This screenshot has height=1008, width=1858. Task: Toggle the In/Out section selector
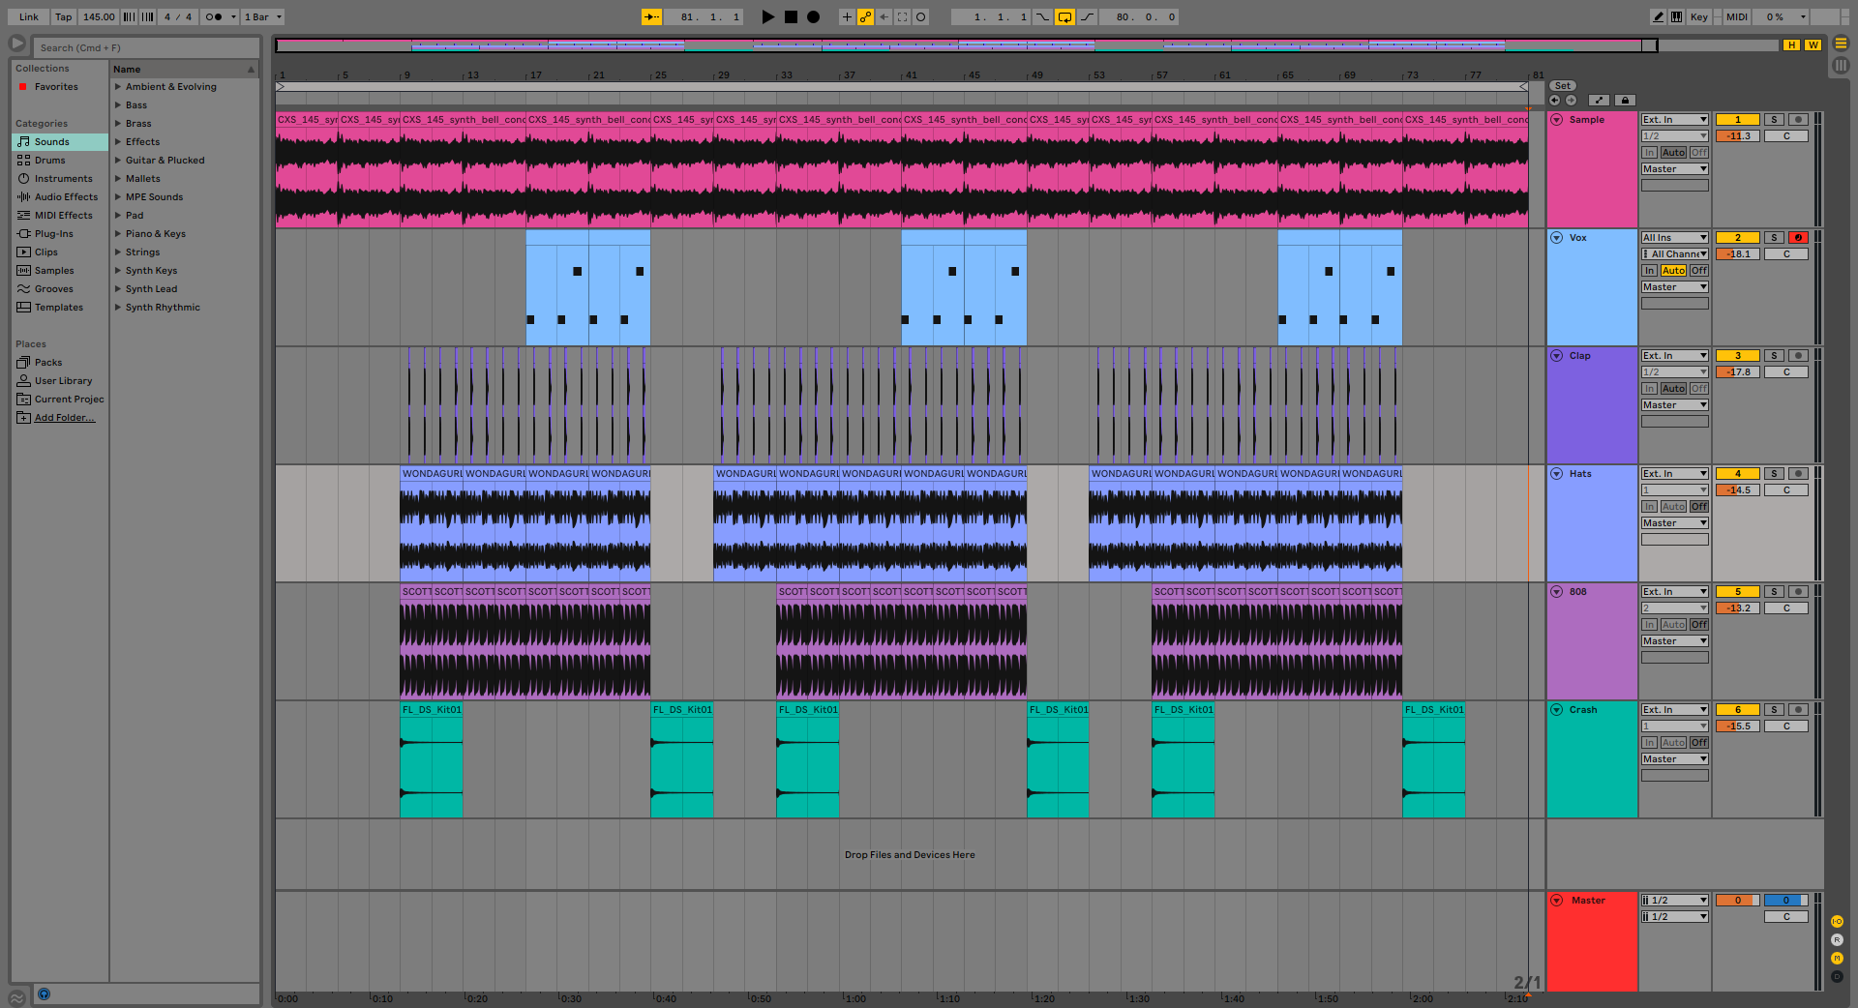[x=1837, y=921]
